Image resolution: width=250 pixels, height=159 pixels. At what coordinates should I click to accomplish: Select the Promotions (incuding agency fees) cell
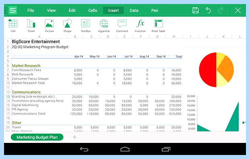[37, 101]
